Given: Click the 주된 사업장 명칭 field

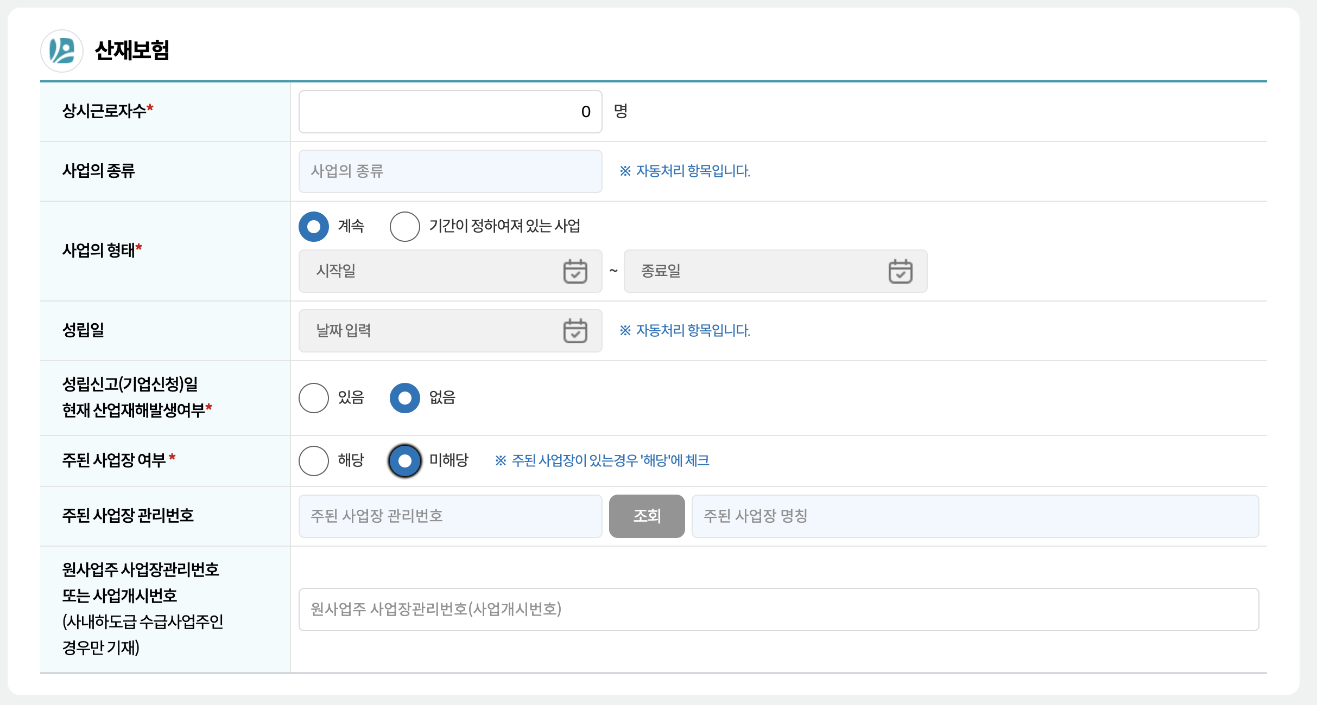Looking at the screenshot, I should tap(975, 516).
